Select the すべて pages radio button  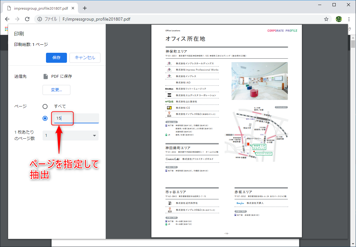pyautogui.click(x=45, y=106)
